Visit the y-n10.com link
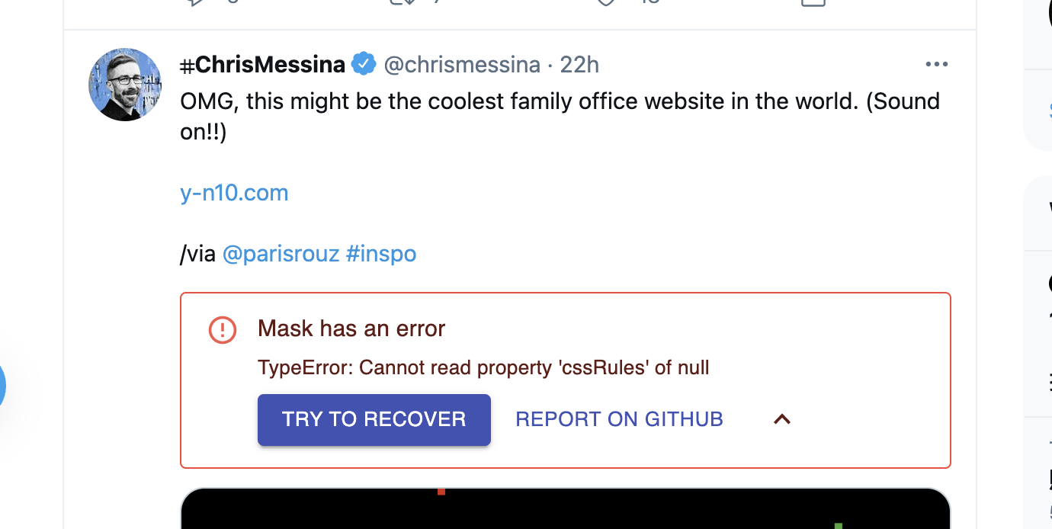This screenshot has width=1052, height=529. pyautogui.click(x=234, y=192)
